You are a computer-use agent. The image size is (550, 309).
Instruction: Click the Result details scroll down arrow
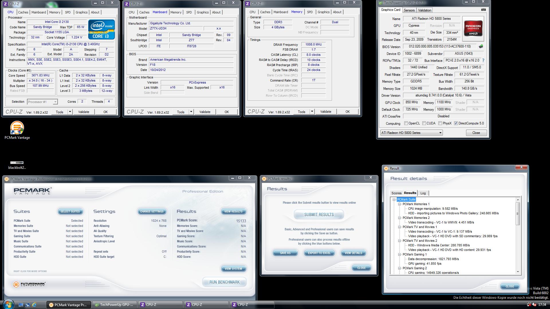click(x=518, y=272)
